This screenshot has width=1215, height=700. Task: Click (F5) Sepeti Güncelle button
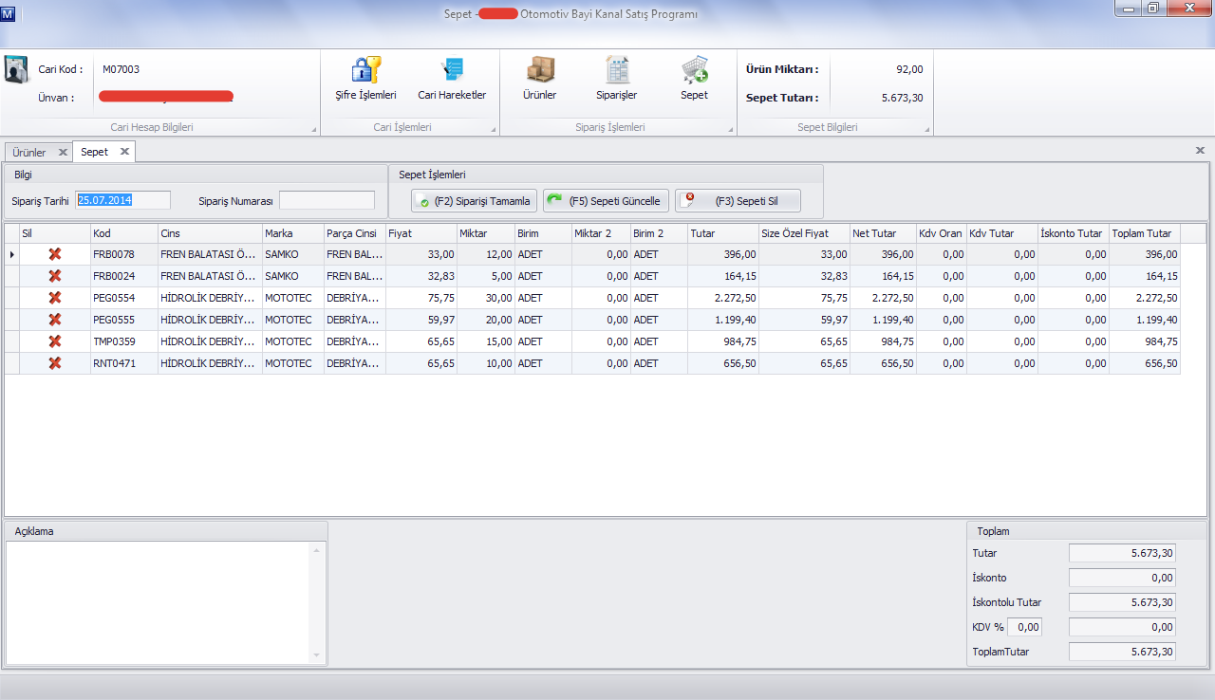tap(606, 201)
